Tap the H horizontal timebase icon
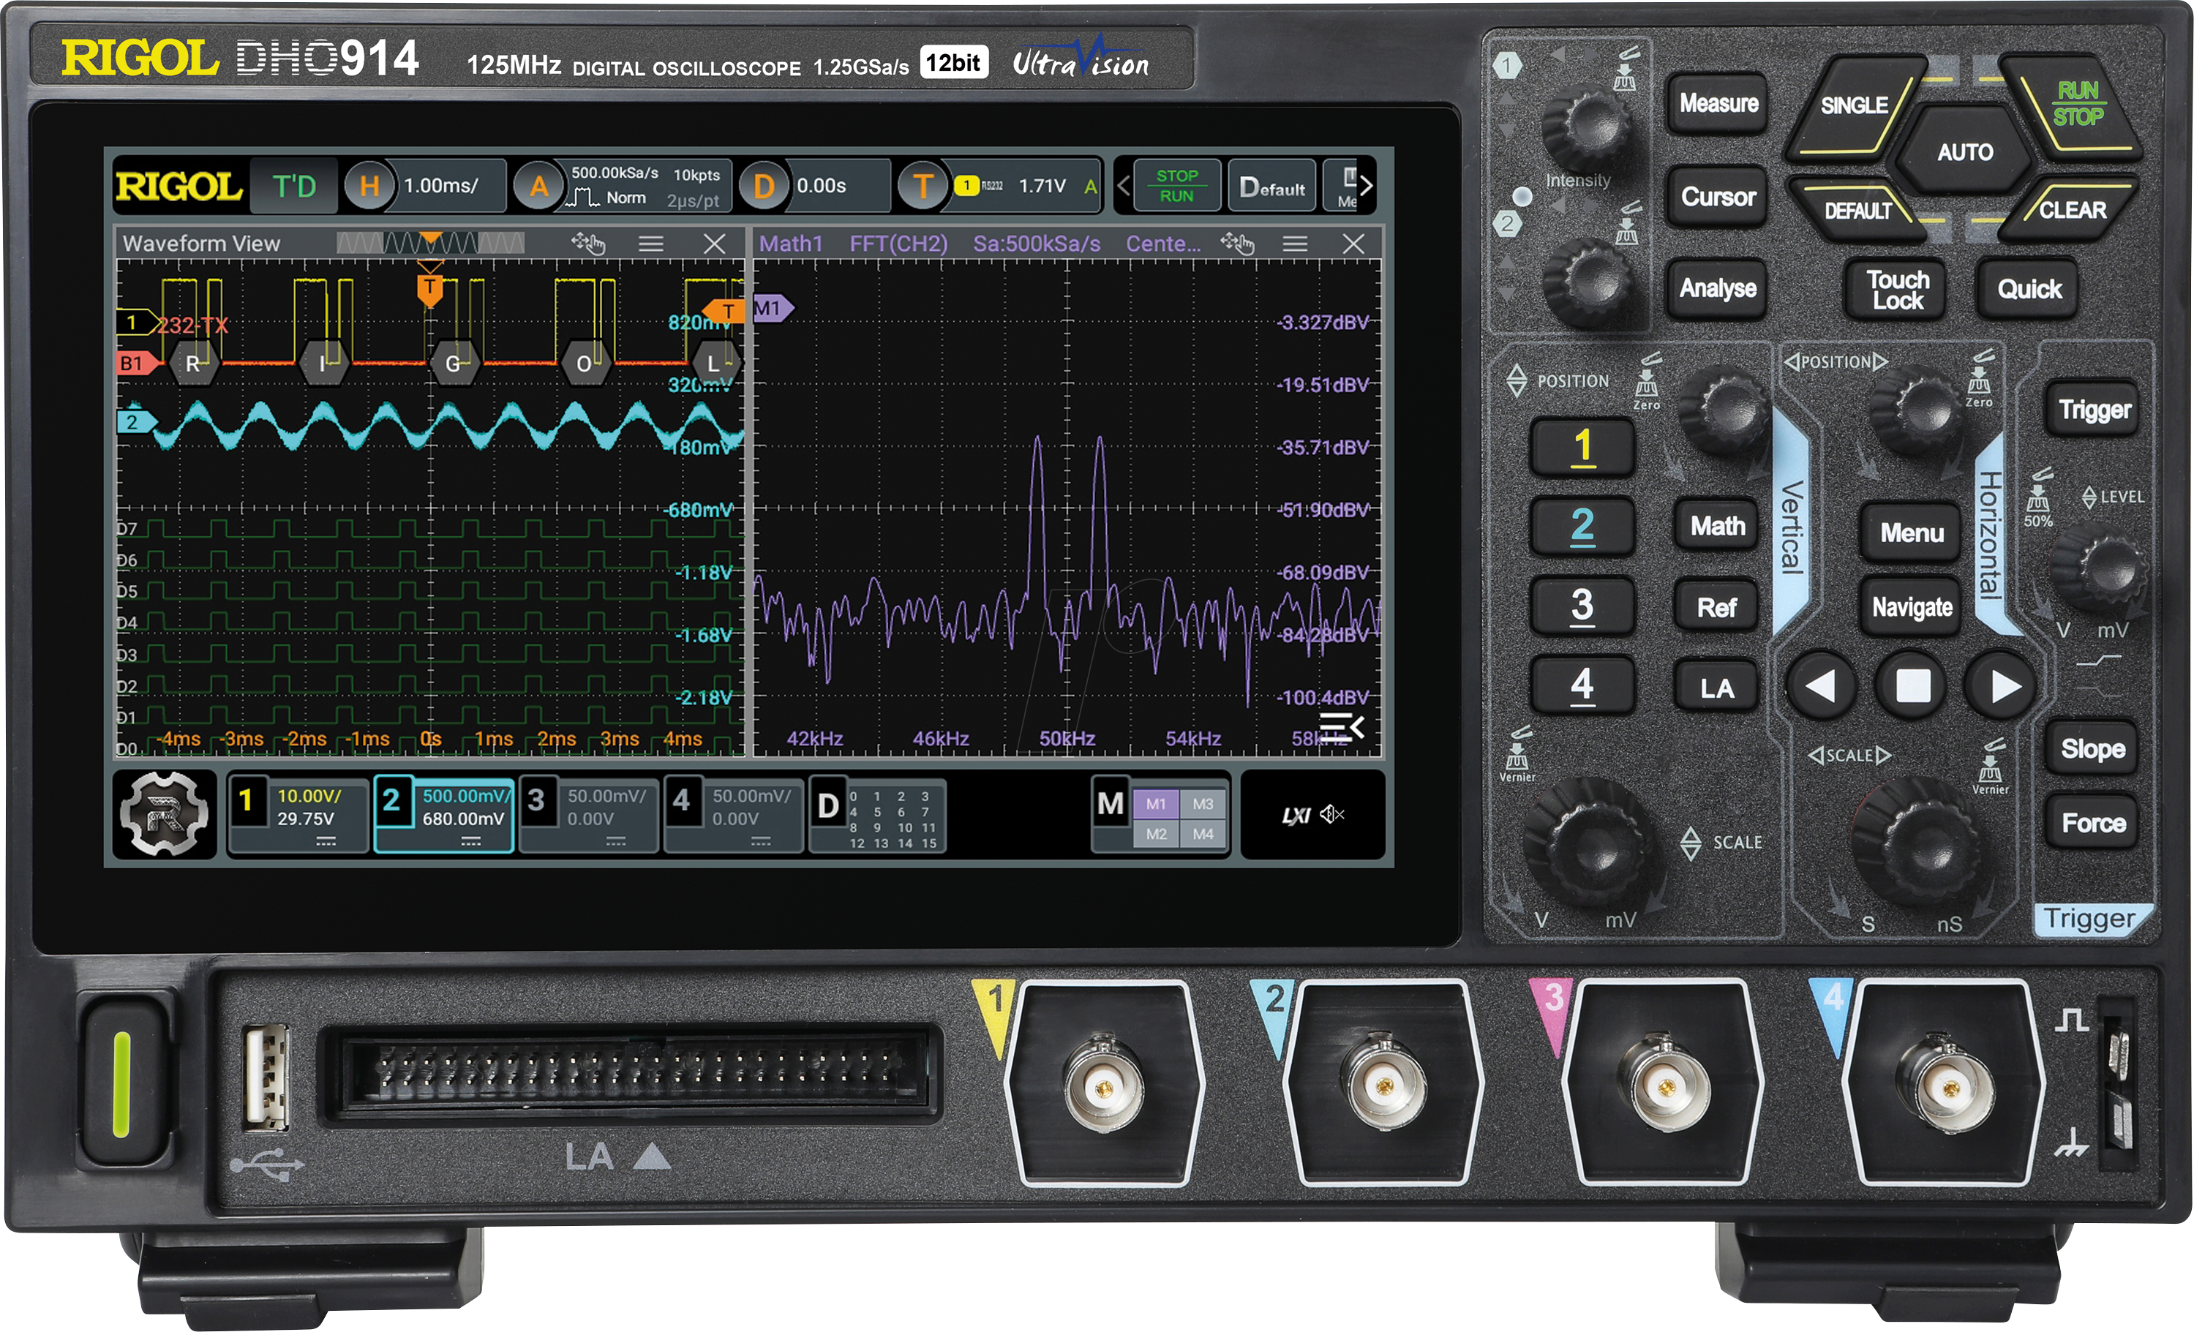The image size is (2194, 1332). (369, 185)
